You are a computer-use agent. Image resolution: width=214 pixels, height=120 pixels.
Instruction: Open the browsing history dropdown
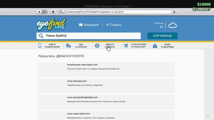click(x=62, y=12)
